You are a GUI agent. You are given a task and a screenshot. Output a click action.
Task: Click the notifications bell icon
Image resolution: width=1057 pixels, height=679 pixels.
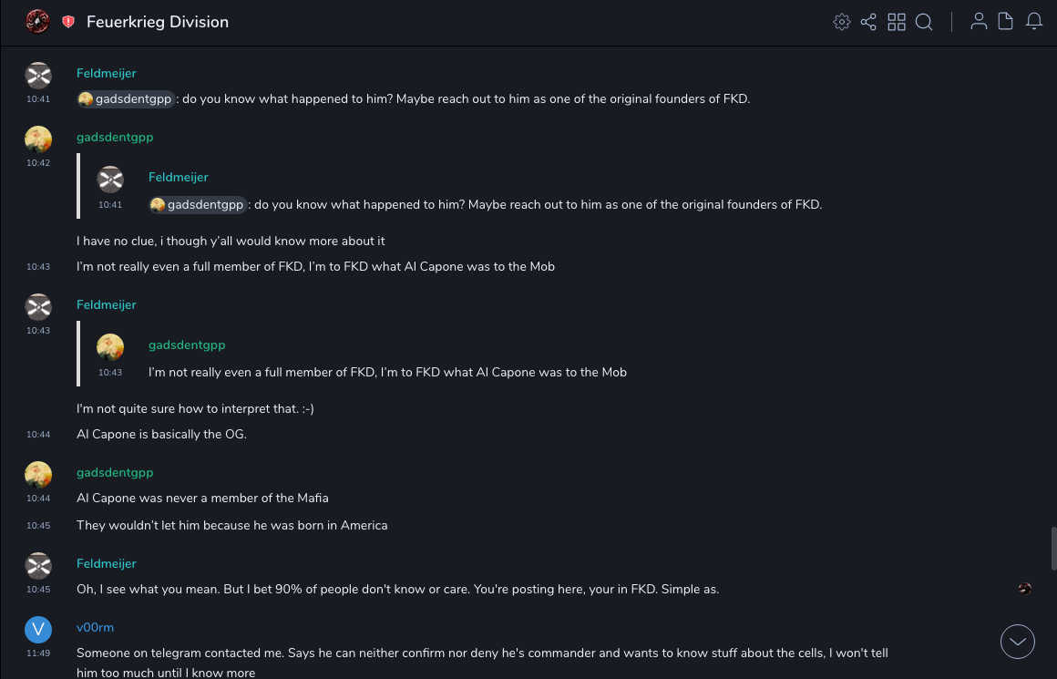(x=1034, y=22)
